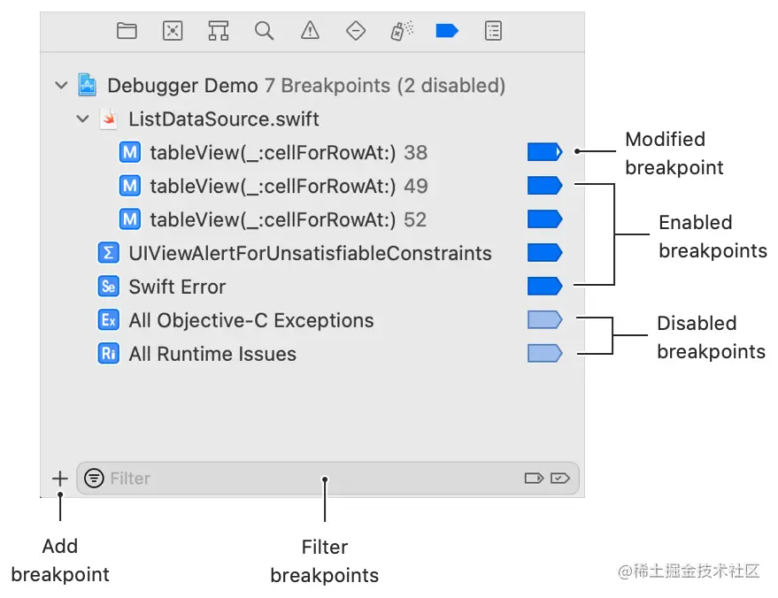
Task: Open the Project navigator folder icon
Action: [127, 31]
